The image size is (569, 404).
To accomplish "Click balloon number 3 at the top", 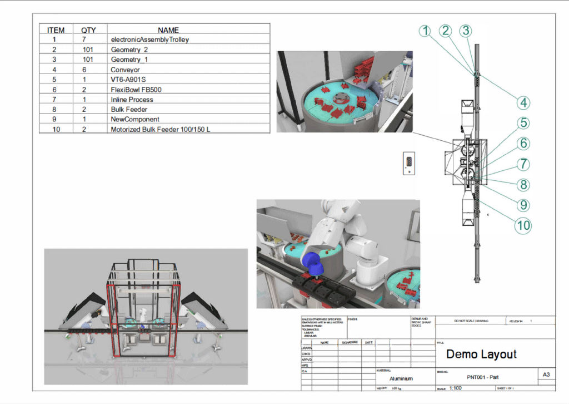I will (466, 31).
